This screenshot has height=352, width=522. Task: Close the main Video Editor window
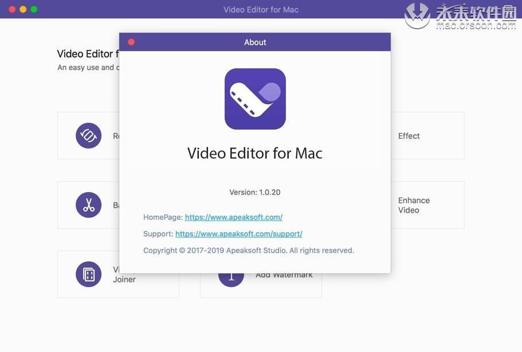coord(12,9)
